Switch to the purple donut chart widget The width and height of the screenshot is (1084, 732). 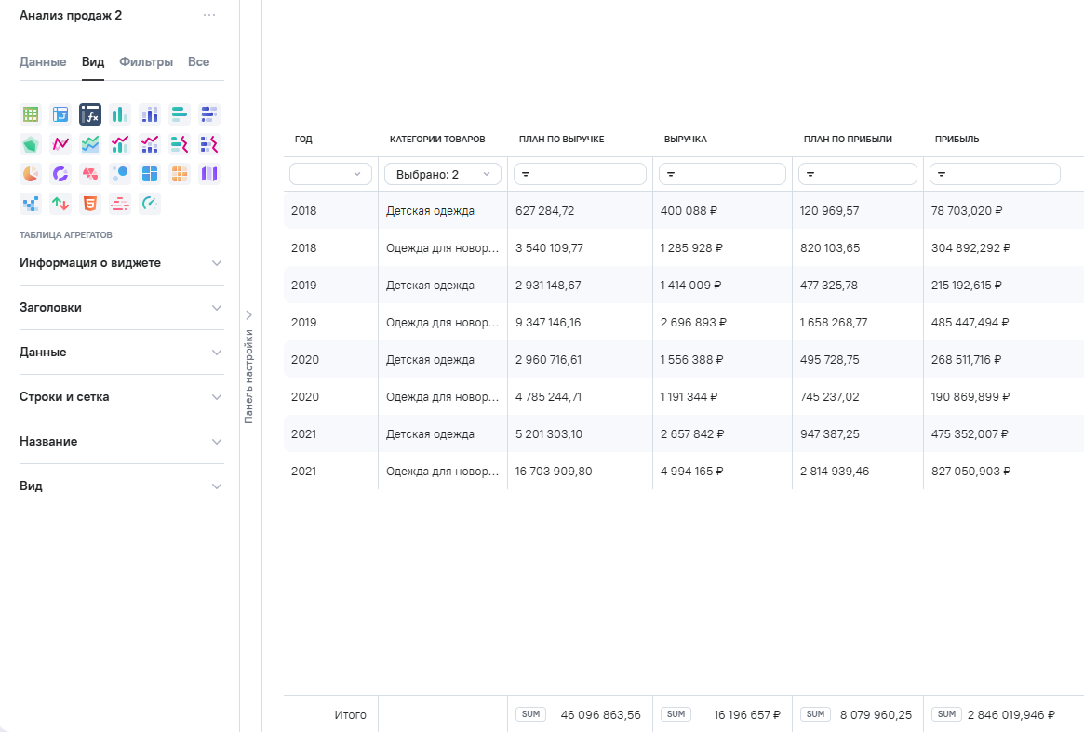click(x=60, y=174)
